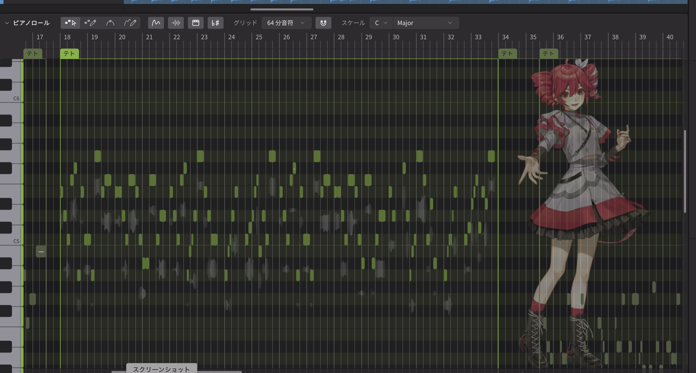
Task: Click bar 22 on the timeline ruler
Action: click(177, 37)
